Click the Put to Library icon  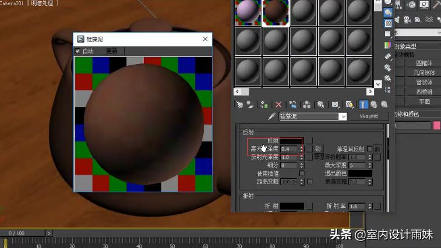pyautogui.click(x=320, y=105)
